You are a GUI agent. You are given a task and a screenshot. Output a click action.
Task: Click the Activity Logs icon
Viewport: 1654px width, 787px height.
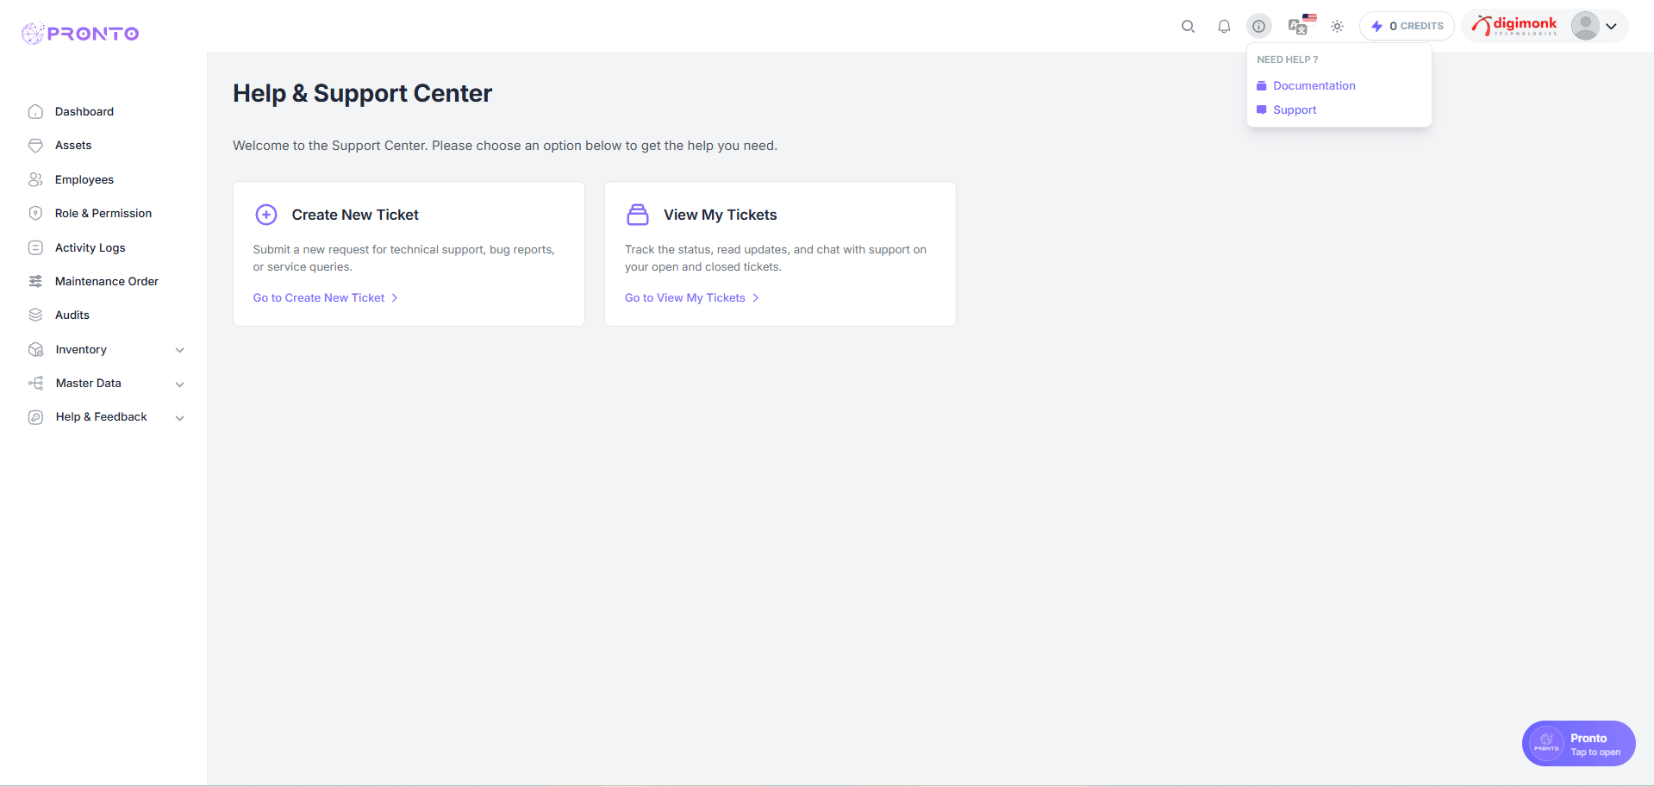click(35, 247)
